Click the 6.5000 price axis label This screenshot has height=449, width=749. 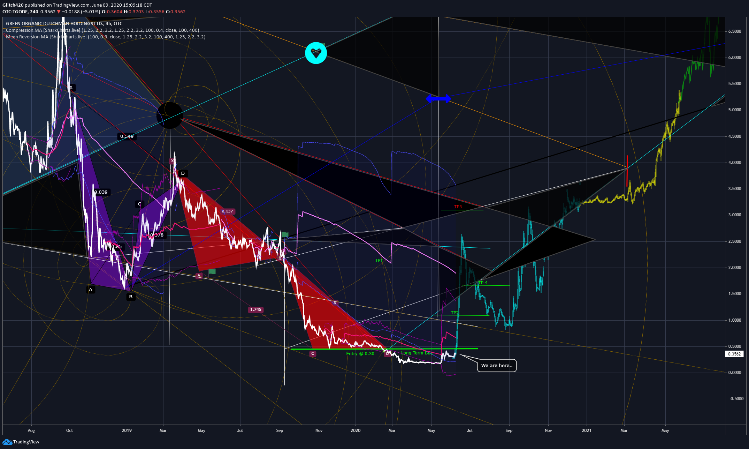[734, 31]
